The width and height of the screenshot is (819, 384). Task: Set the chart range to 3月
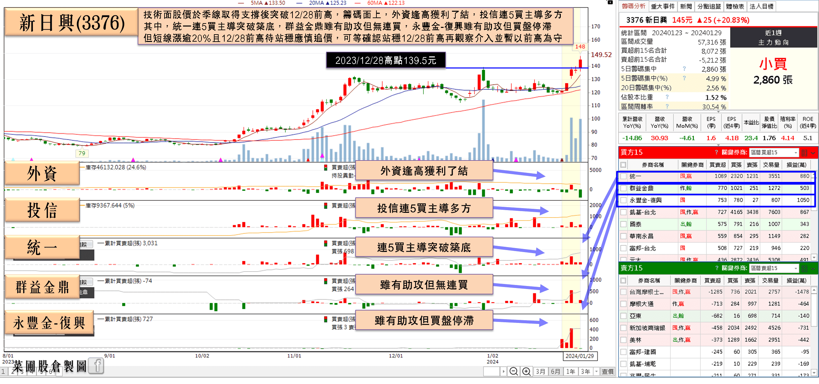tap(540, 372)
